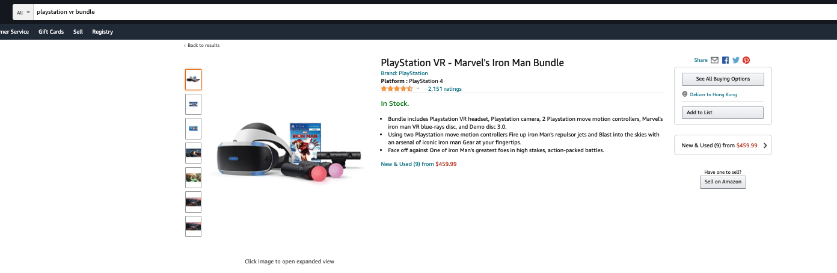Expand the ratings breakdown arrow beside stars

[418, 89]
